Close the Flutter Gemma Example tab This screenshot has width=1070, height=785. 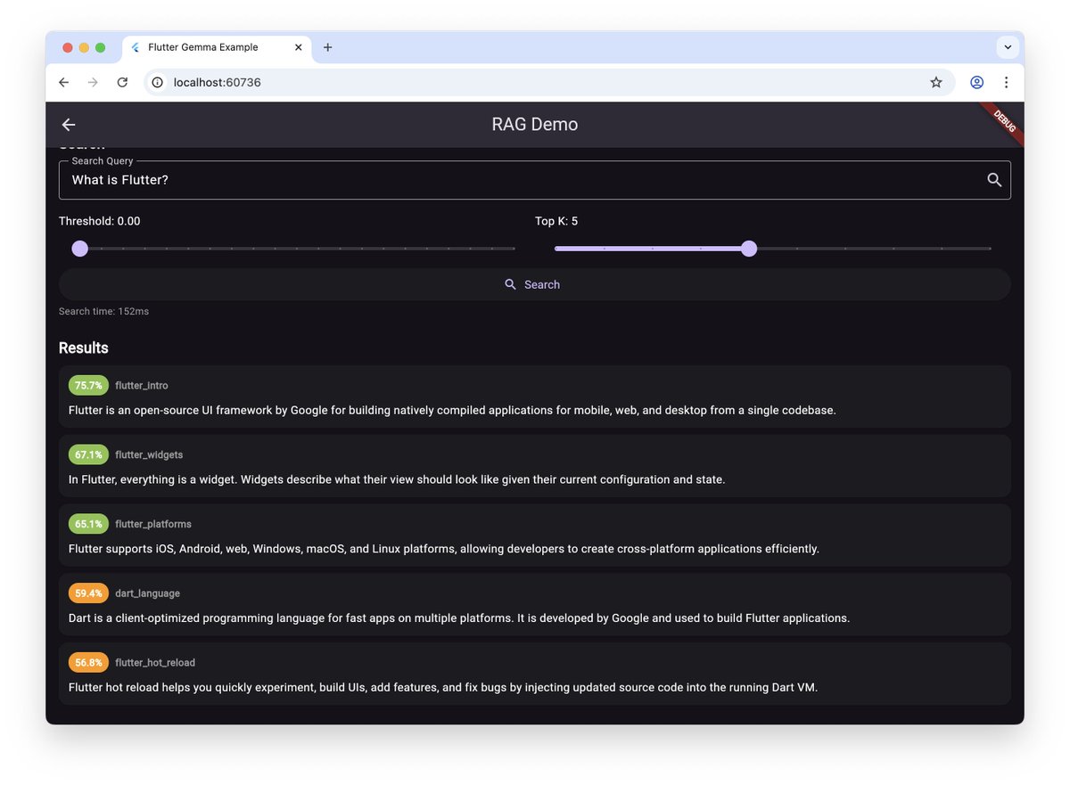point(298,46)
